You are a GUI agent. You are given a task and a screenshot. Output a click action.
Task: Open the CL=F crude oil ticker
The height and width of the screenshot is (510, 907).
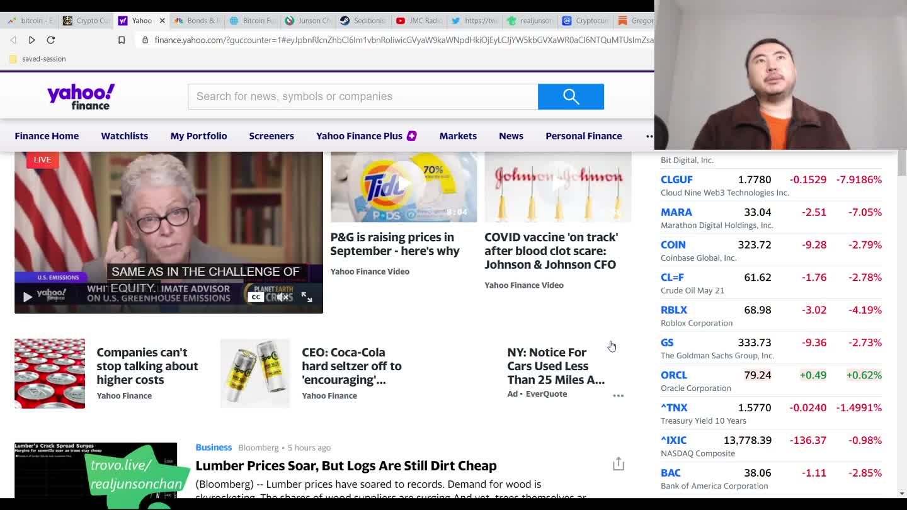tap(672, 278)
